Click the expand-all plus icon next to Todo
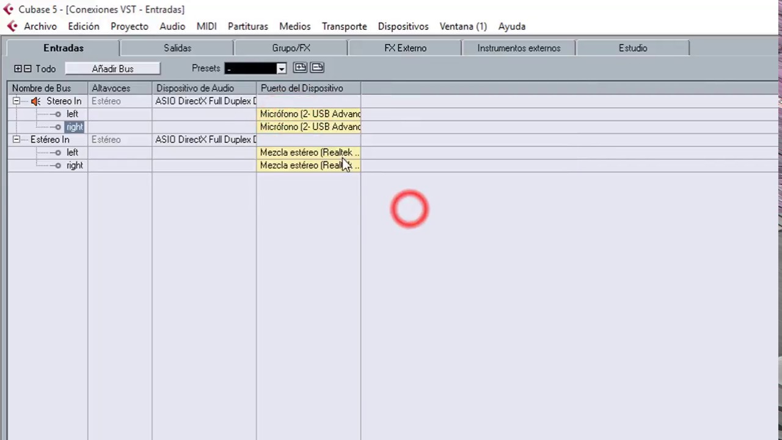Image resolution: width=782 pixels, height=440 pixels. (x=18, y=69)
